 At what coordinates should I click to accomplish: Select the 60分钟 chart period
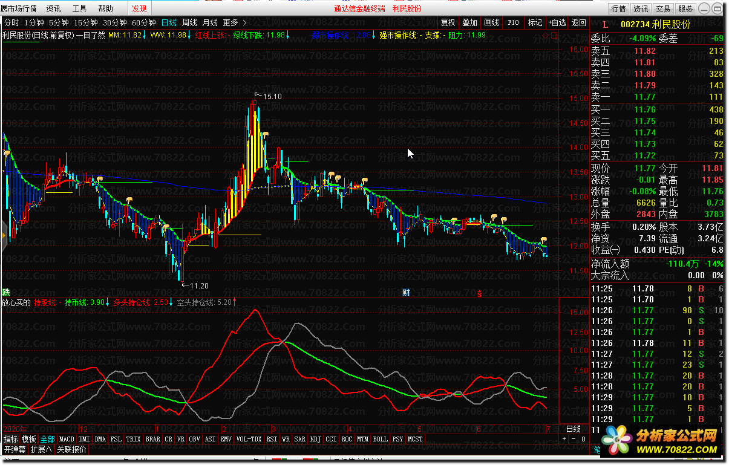144,22
